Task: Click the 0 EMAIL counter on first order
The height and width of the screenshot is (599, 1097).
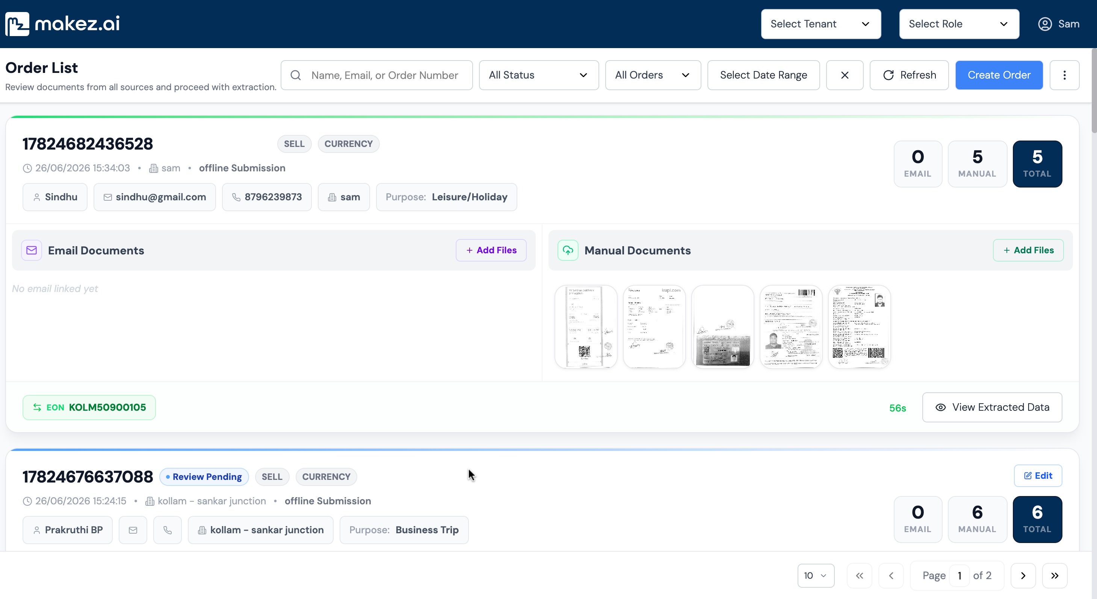Action: click(x=917, y=164)
